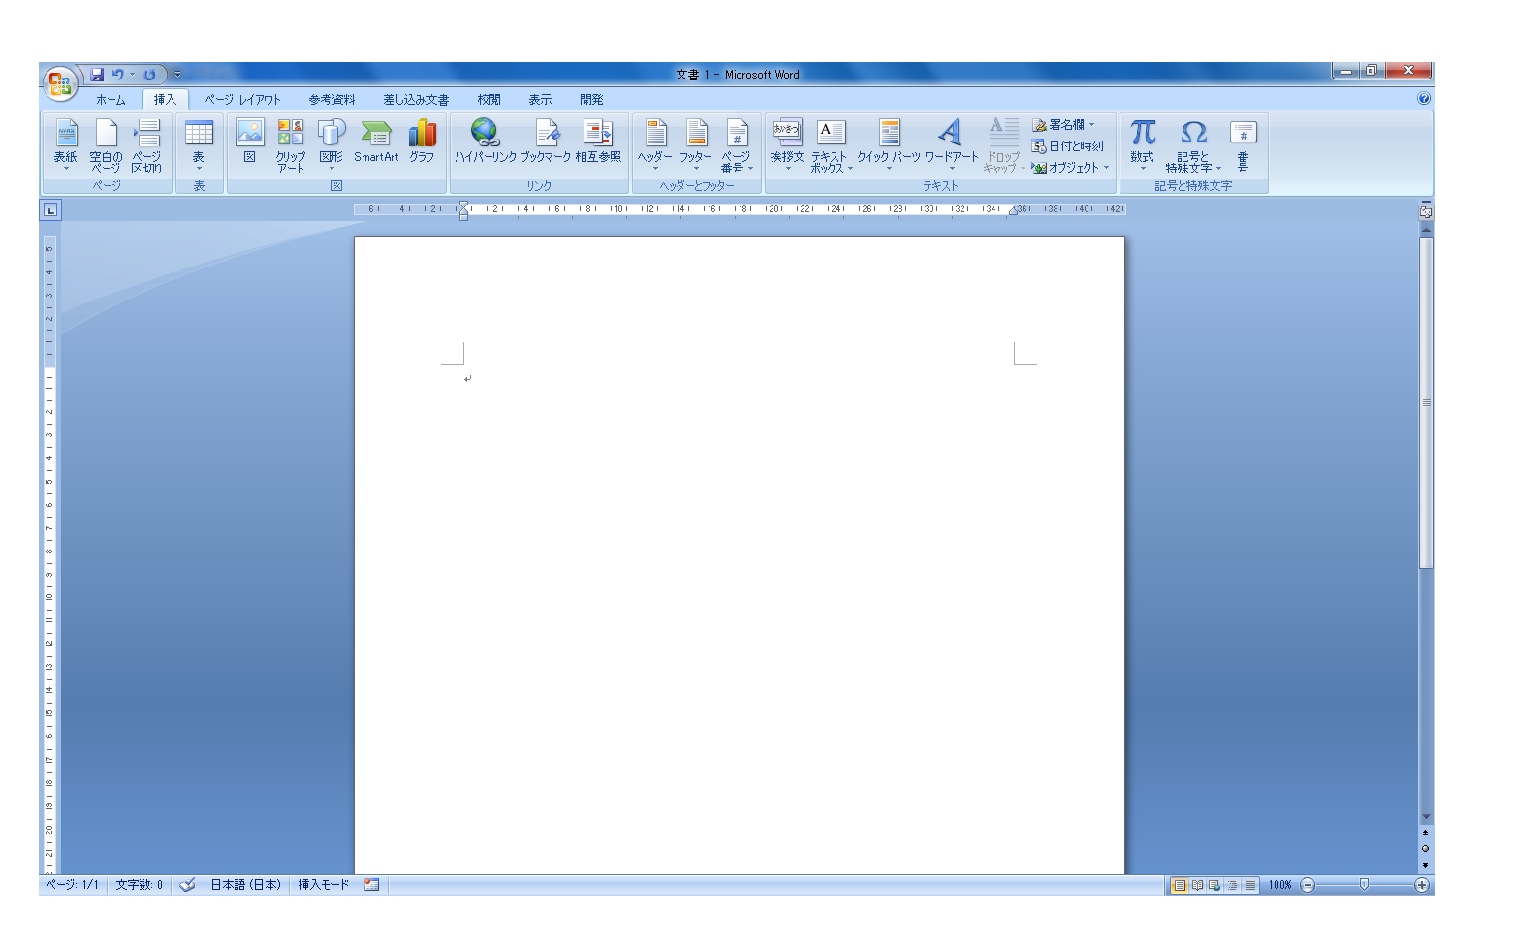This screenshot has width=1514, height=944.
Task: Open word count (文字数: 0) dialog
Action: coord(140,885)
